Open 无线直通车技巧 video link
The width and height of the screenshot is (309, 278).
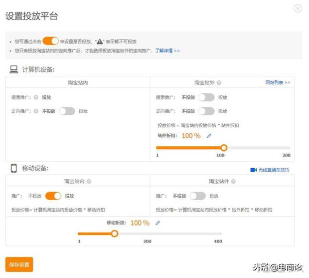[x=274, y=170]
